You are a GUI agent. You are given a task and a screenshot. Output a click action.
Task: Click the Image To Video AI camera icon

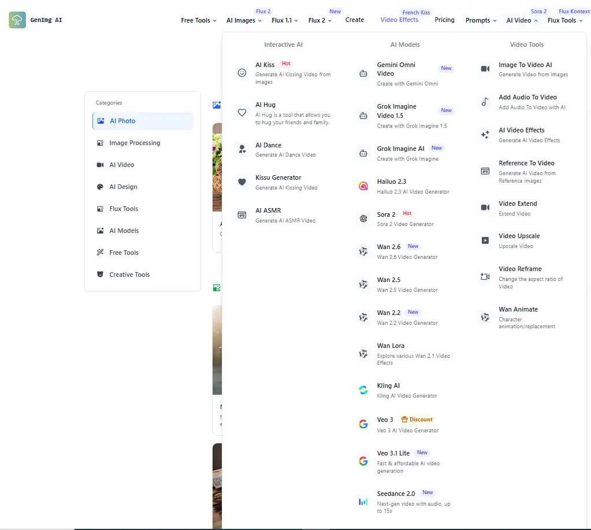(x=485, y=69)
